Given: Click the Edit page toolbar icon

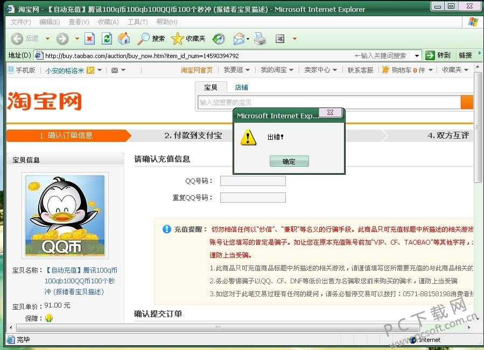Looking at the screenshot, I should click(x=280, y=39).
